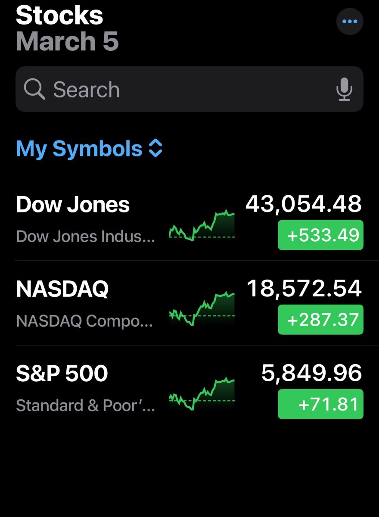Screen dimensions: 379x517
Task: Click the NASDAQ price 18,572.54
Action: point(304,289)
